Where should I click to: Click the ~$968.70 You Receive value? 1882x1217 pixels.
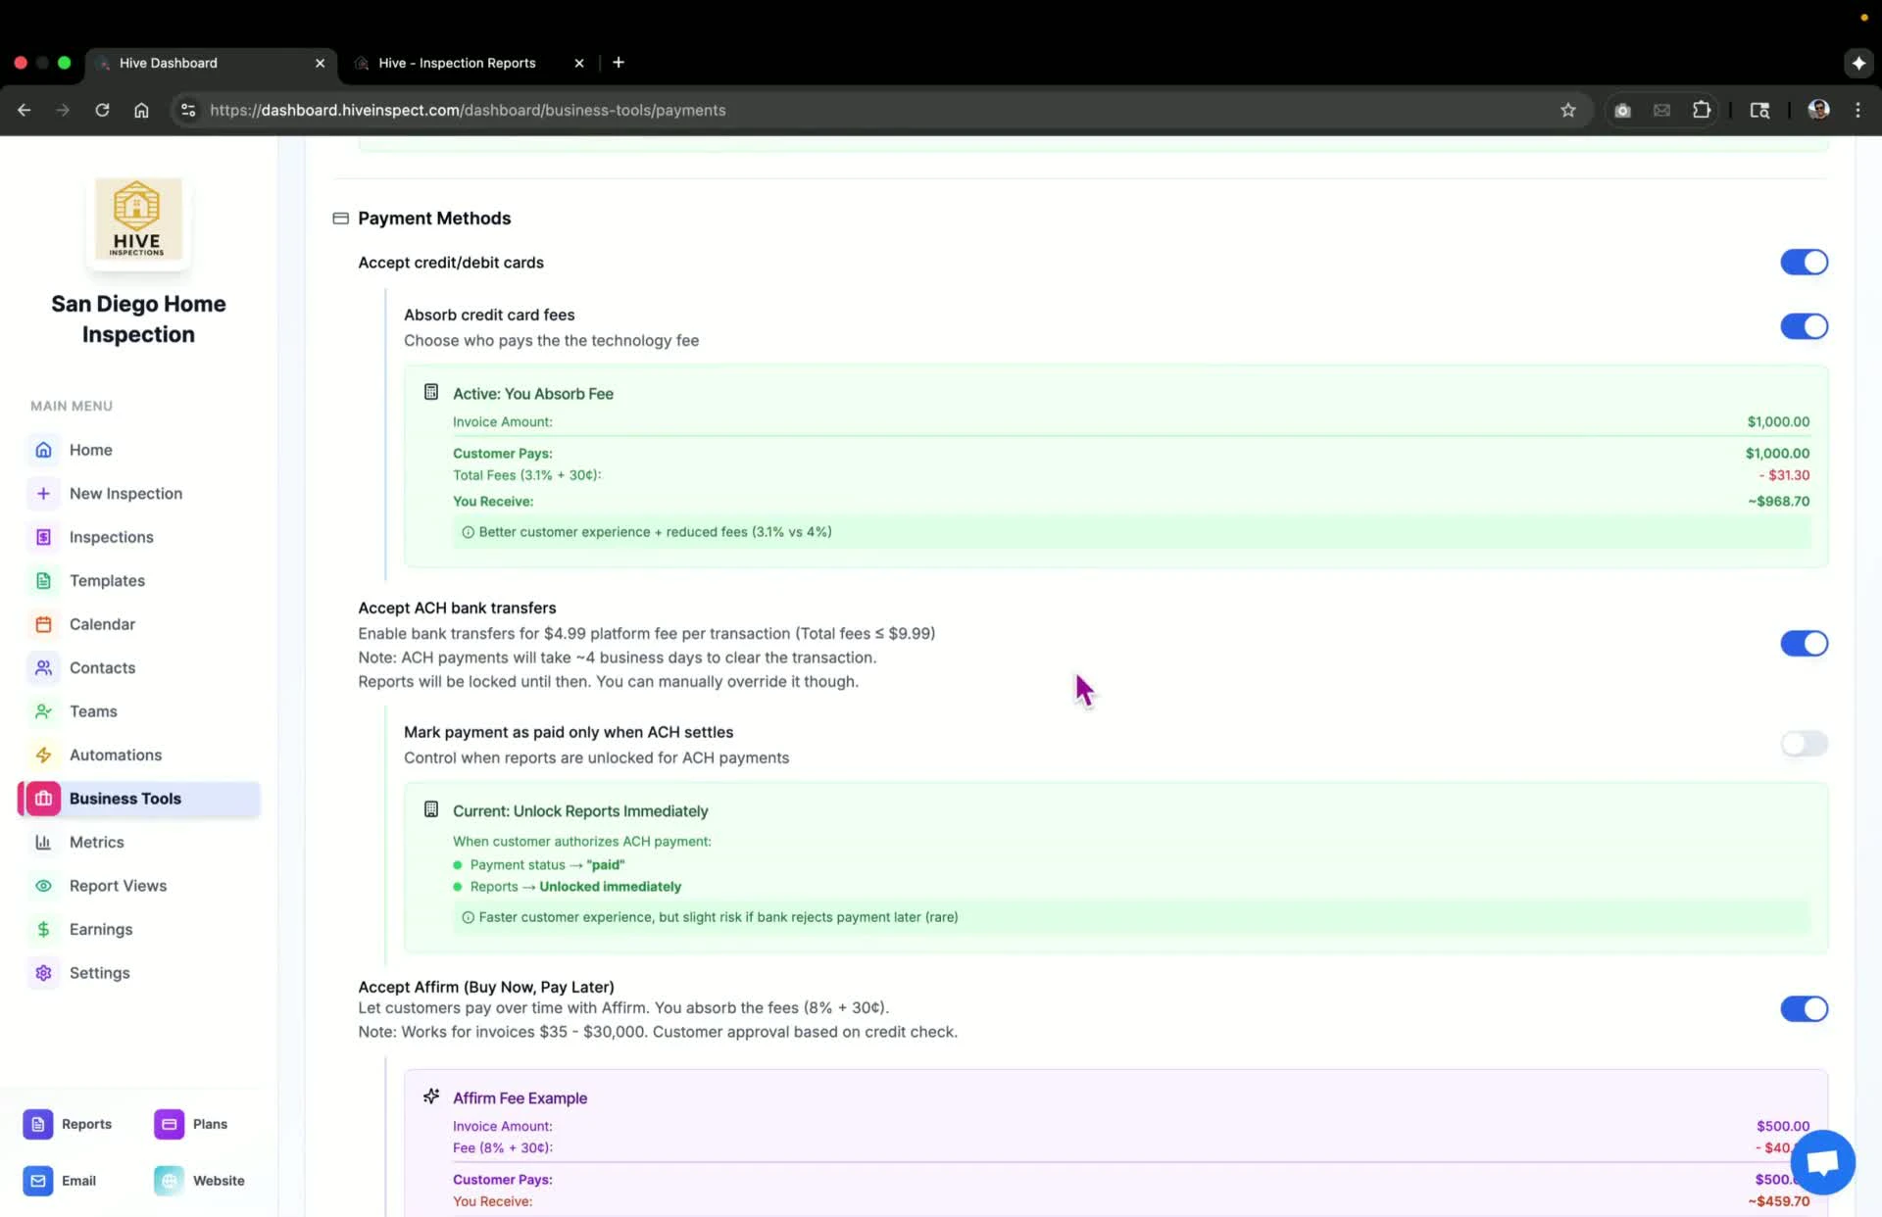1778,501
